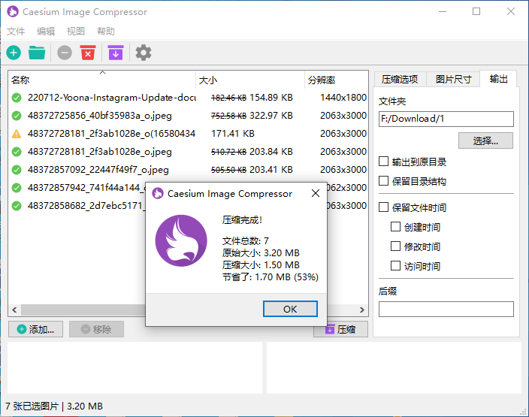This screenshot has height=417, width=529.
Task: Check the 修改时间 option
Action: 395,246
